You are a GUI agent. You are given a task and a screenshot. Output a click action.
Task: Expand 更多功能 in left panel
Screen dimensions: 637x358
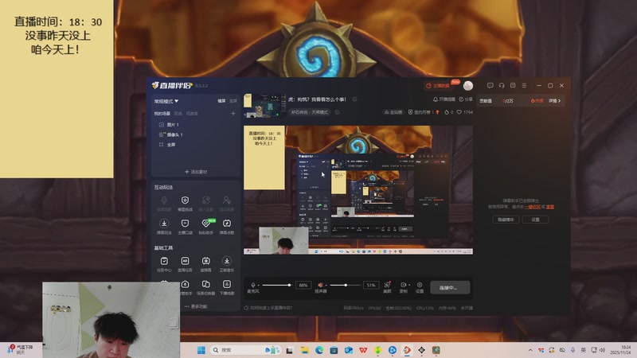pos(195,307)
